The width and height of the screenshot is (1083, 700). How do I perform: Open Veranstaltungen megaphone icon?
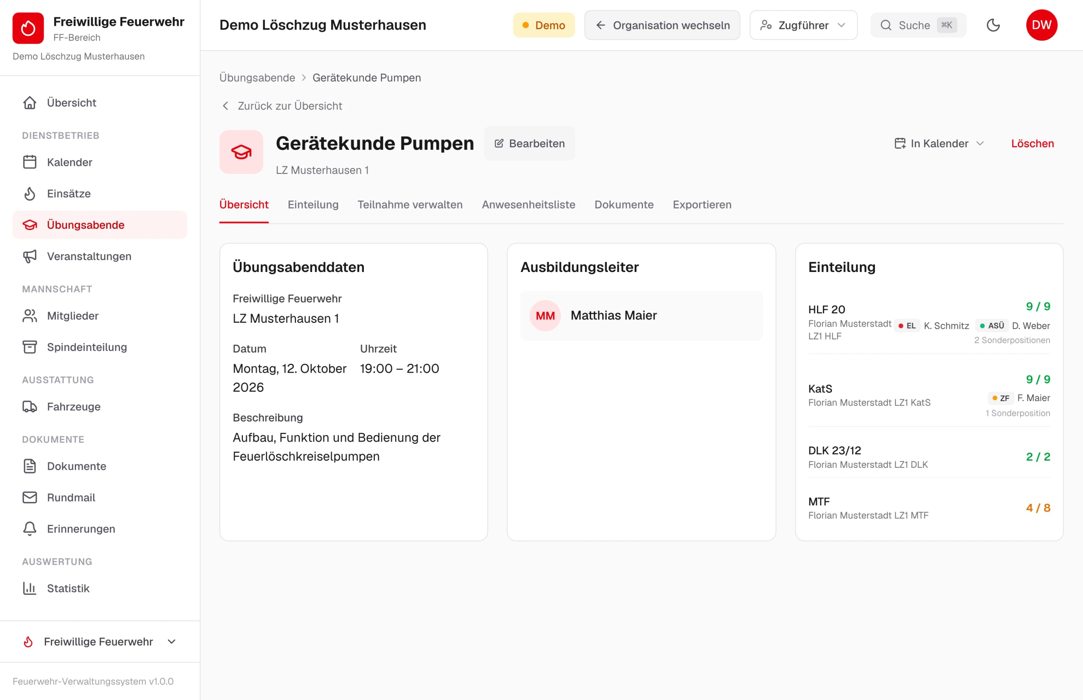coord(30,256)
